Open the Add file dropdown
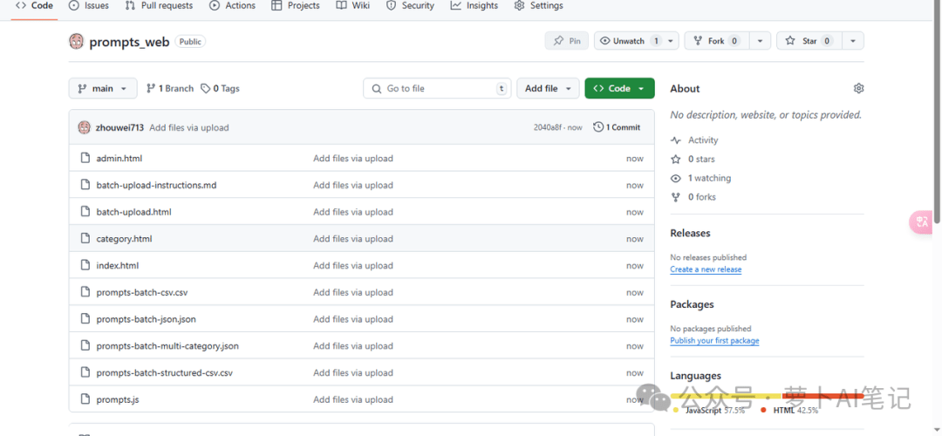This screenshot has height=436, width=942. point(548,88)
